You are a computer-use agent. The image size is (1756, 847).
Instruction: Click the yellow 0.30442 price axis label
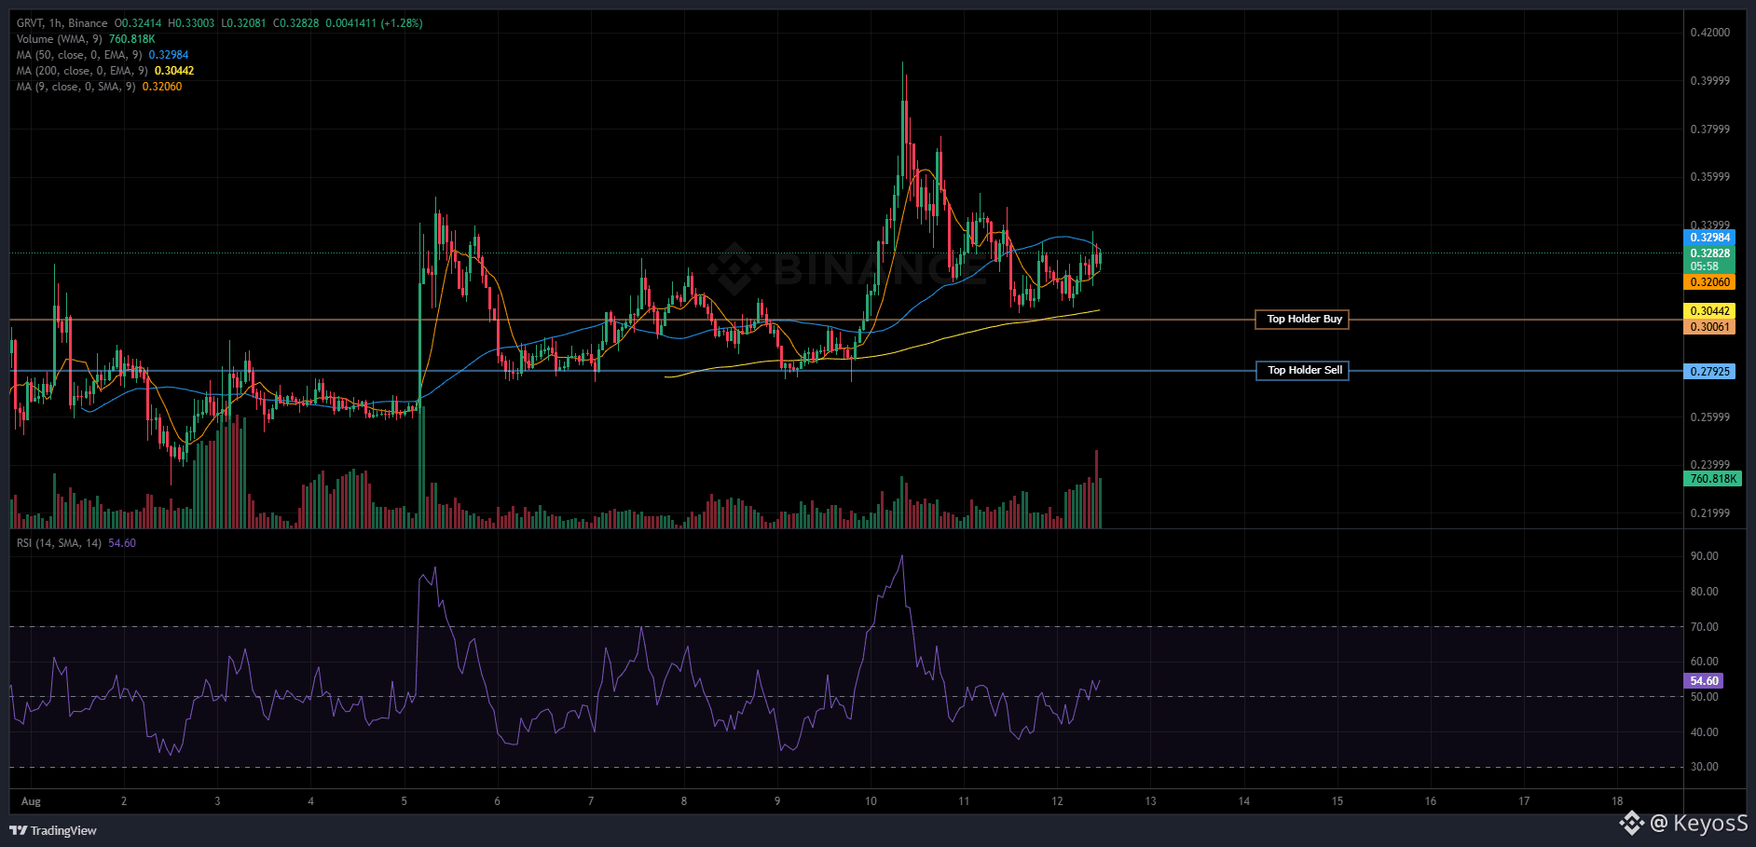point(1709,311)
